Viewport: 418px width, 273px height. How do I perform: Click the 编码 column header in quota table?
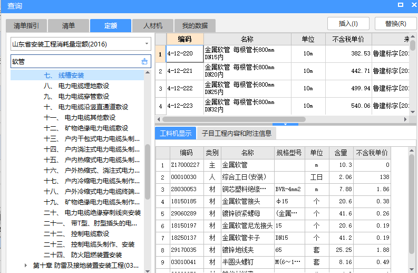(x=185, y=39)
